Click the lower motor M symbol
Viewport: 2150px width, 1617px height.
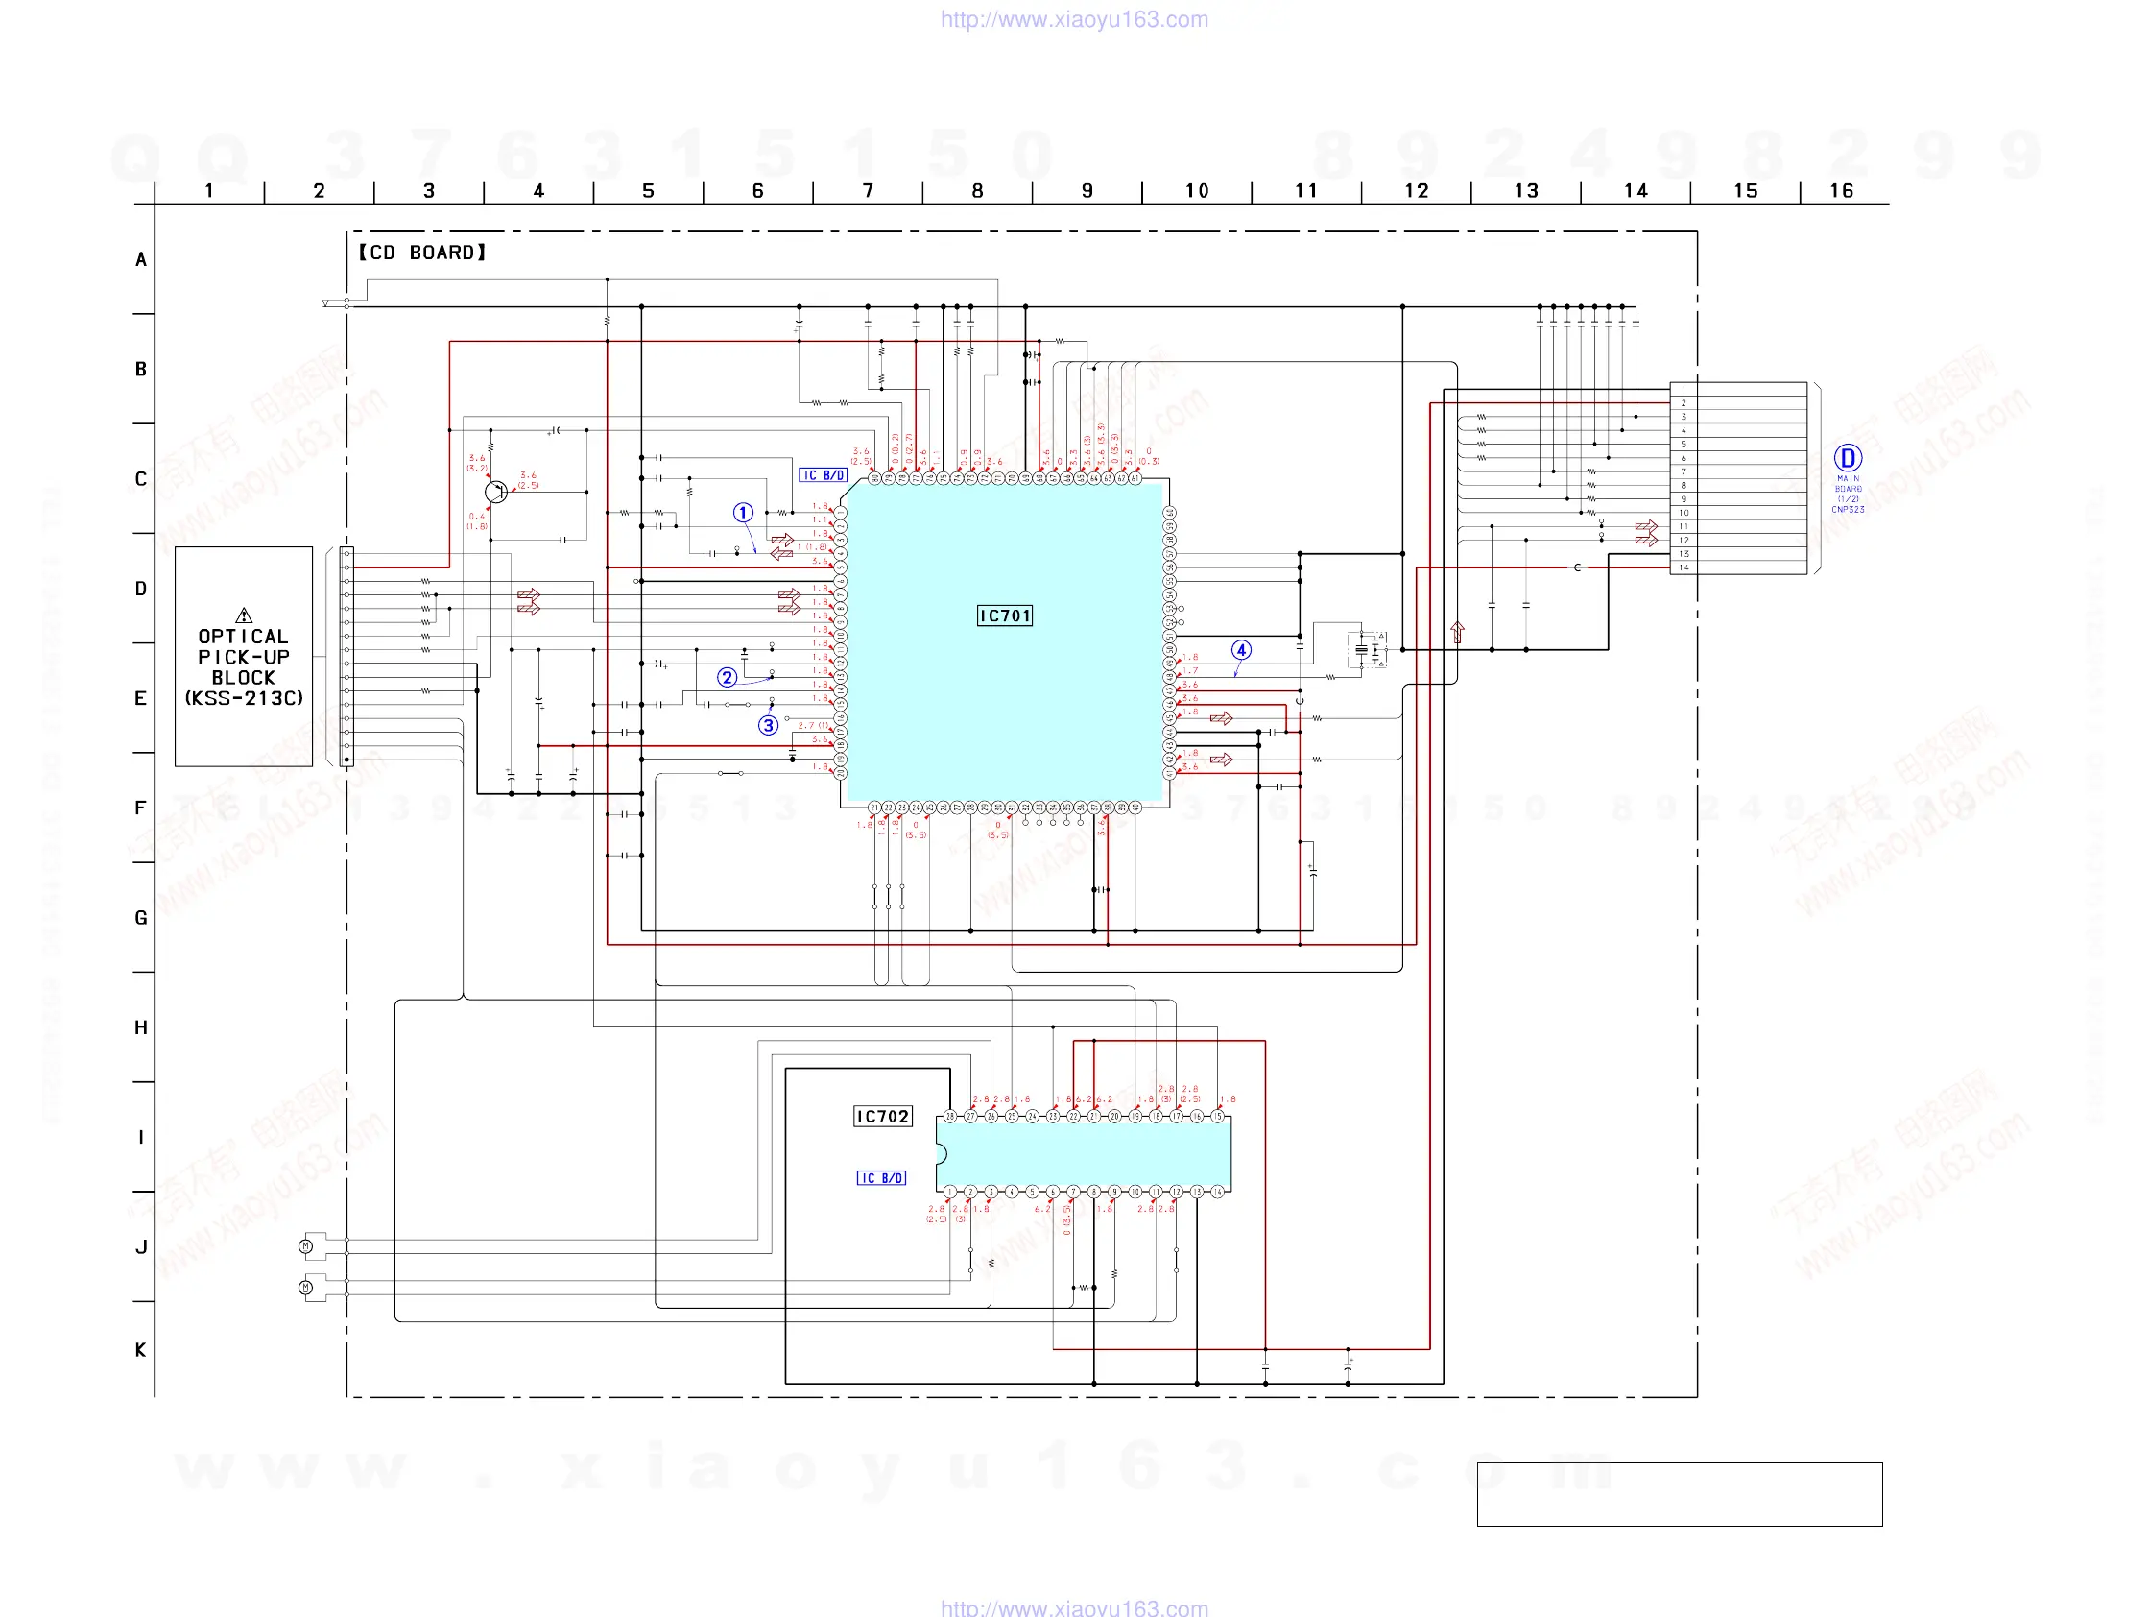(306, 1287)
